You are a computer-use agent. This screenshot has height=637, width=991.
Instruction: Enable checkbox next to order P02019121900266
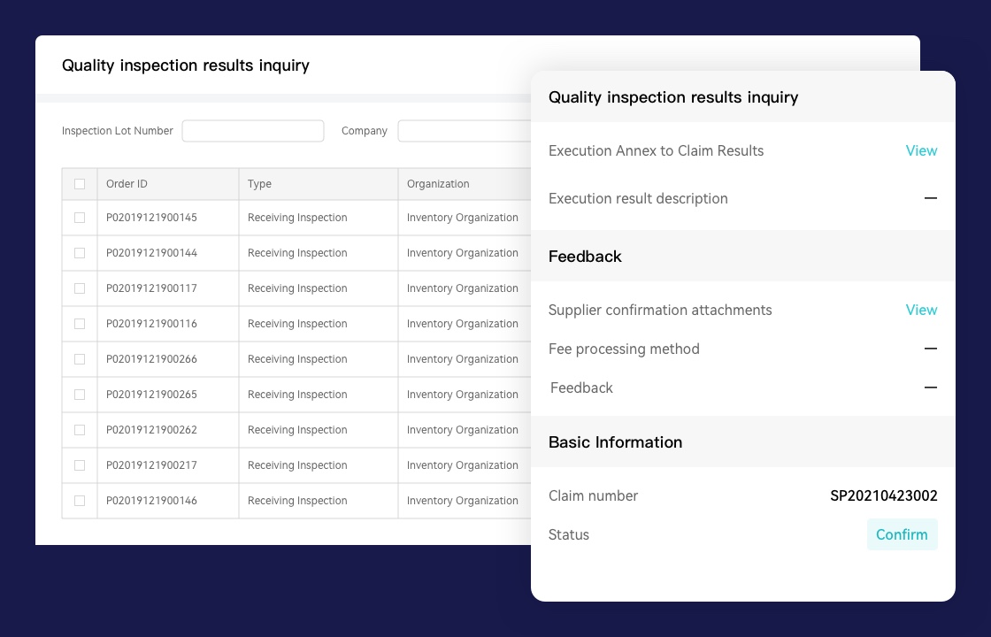[x=80, y=359]
